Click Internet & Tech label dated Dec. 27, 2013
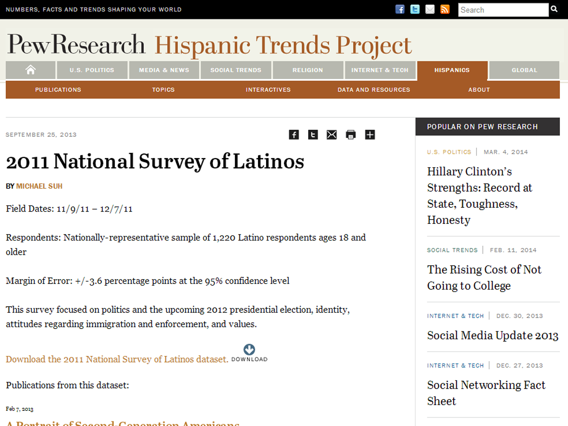The image size is (568, 426). pos(455,365)
